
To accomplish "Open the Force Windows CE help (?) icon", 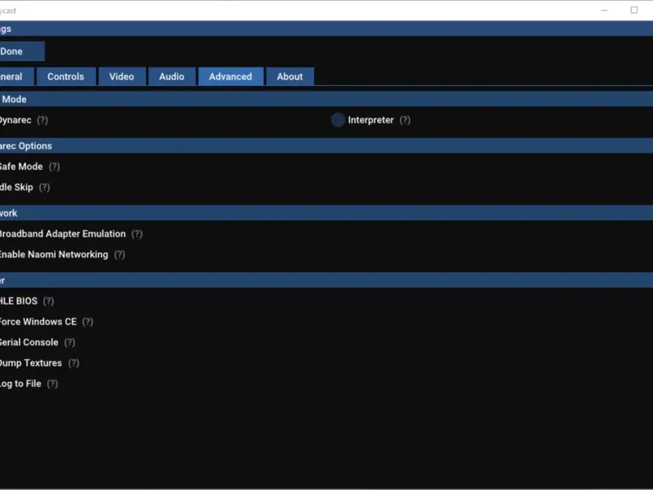I will [87, 322].
